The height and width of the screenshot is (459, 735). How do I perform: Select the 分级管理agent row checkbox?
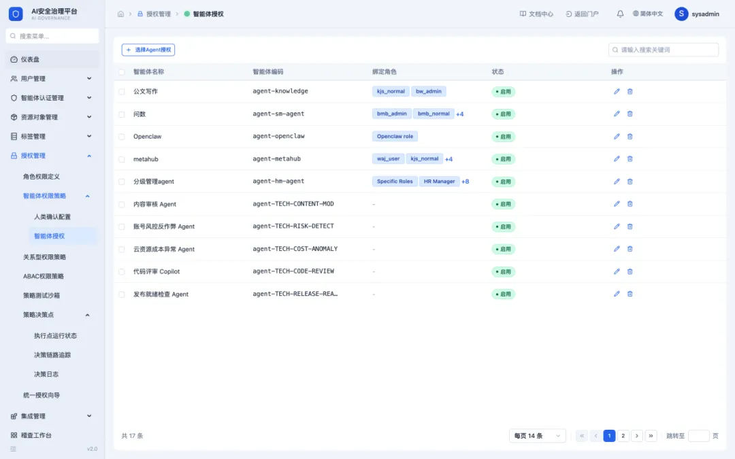[x=121, y=182]
